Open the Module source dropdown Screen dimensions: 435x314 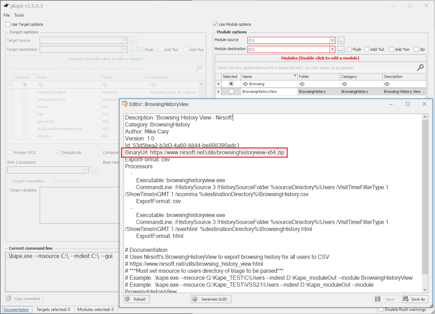[332, 40]
